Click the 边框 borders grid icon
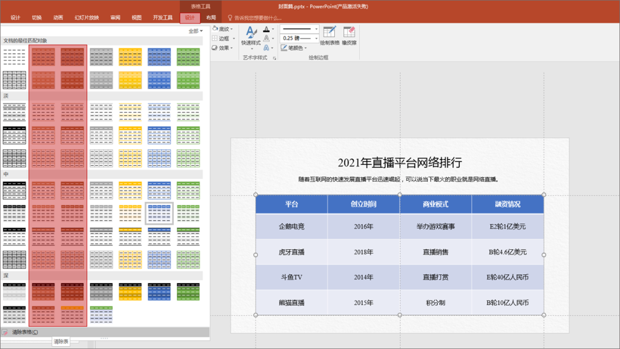 click(x=215, y=38)
